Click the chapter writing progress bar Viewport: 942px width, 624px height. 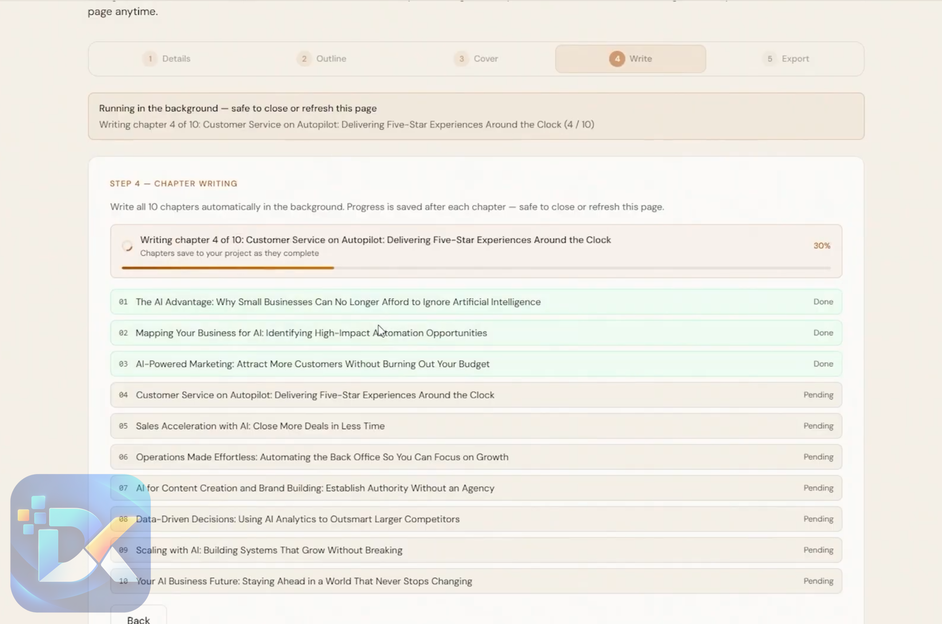point(476,268)
